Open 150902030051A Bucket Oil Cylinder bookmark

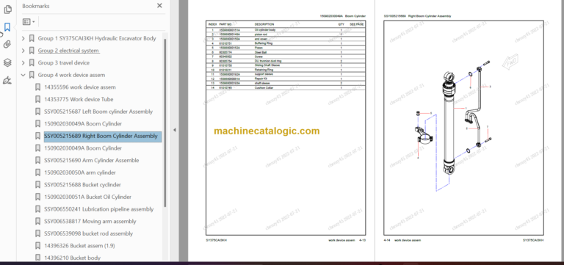coord(88,197)
